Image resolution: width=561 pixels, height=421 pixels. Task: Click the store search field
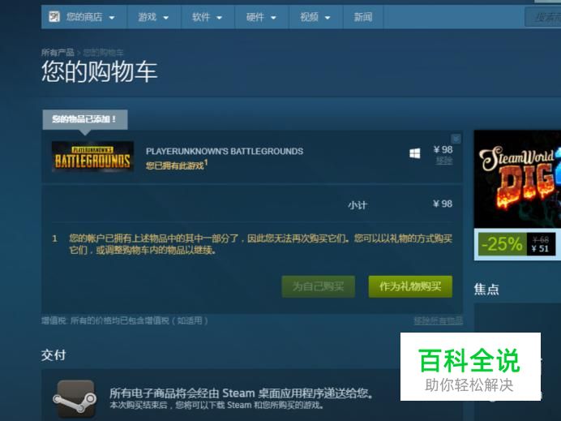(x=542, y=17)
